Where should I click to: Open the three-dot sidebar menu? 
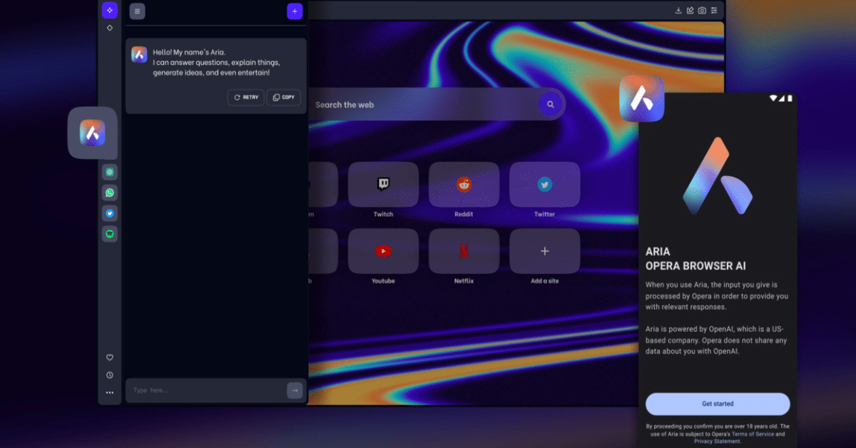110,392
